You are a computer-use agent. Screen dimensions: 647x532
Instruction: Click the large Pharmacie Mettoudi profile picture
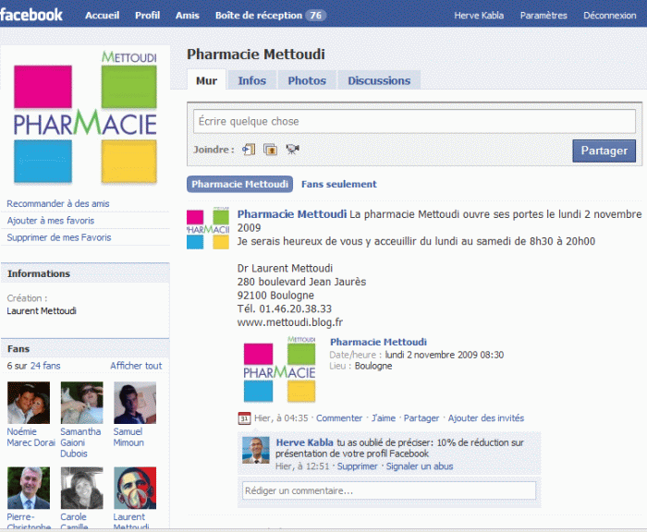[x=85, y=117]
